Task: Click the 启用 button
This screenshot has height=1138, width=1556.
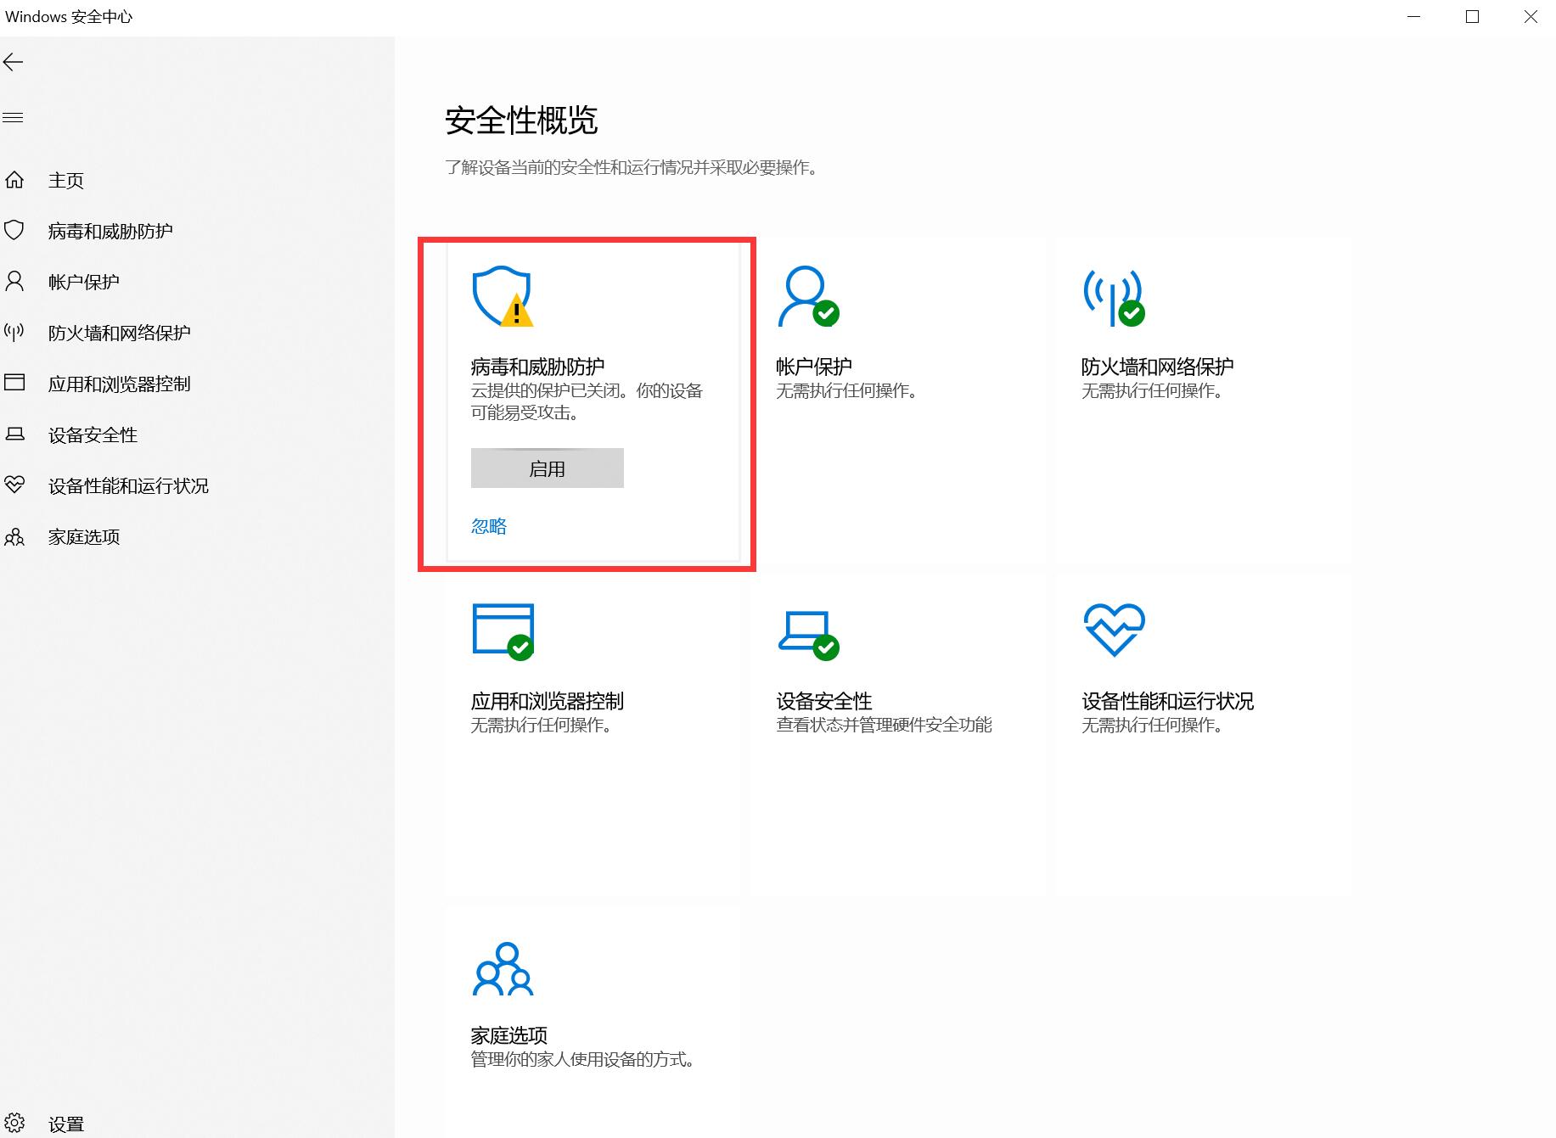Action: 547,468
